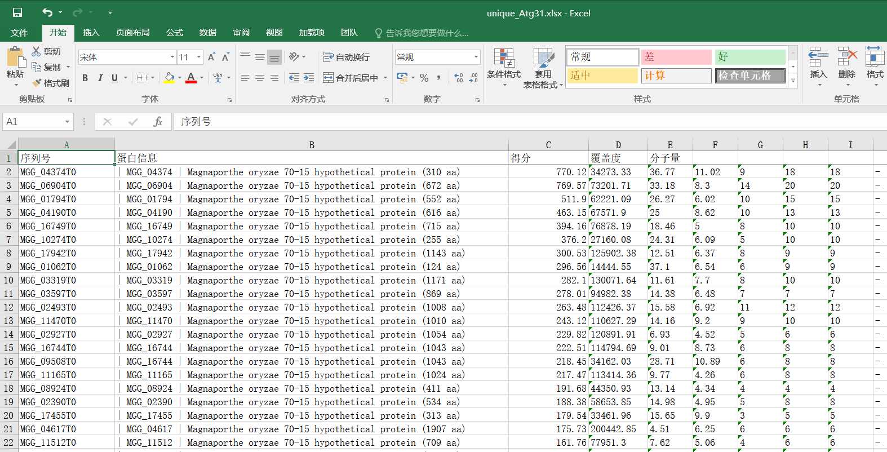The image size is (887, 452).
Task: Apply the 检查单元格 cell style
Action: pyautogui.click(x=750, y=76)
